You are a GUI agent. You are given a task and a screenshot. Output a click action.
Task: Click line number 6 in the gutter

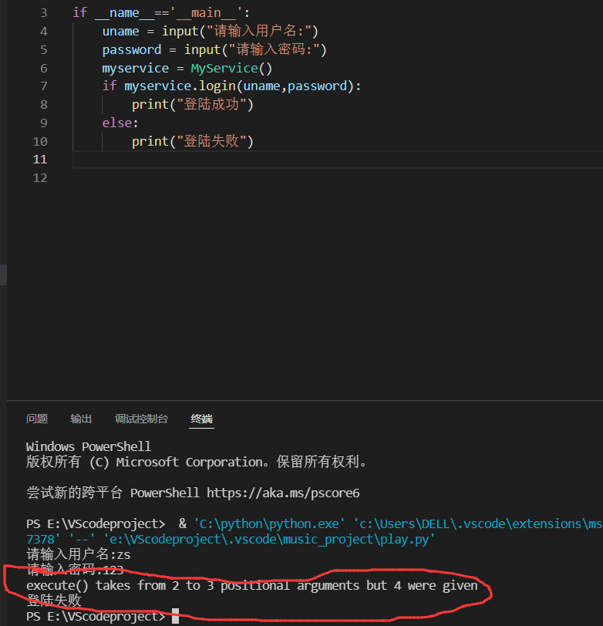(43, 69)
